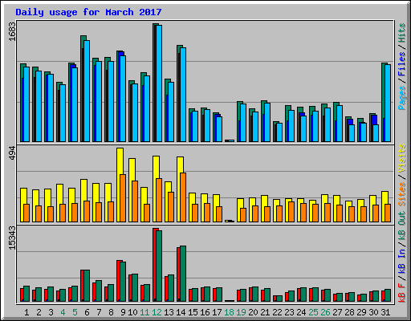Click the 'Pages' legend label

pyautogui.click(x=402, y=98)
